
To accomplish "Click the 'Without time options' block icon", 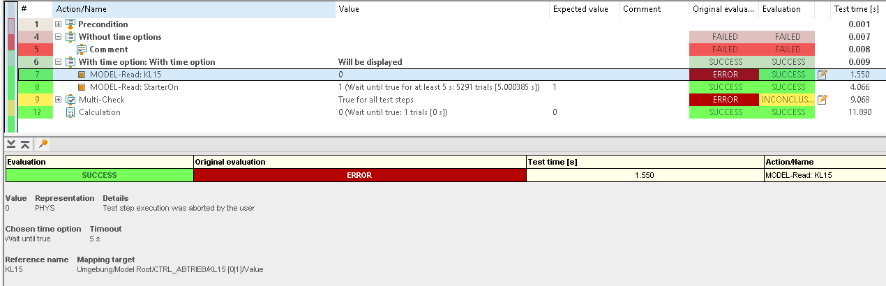I will [x=70, y=37].
